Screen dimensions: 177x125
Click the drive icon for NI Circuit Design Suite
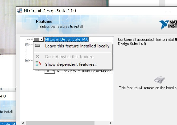pyautogui.click(x=36, y=39)
